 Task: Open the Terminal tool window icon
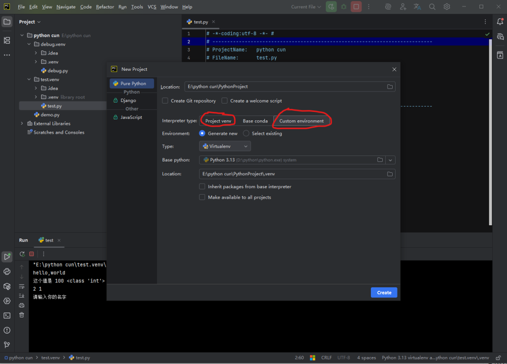[x=7, y=315]
